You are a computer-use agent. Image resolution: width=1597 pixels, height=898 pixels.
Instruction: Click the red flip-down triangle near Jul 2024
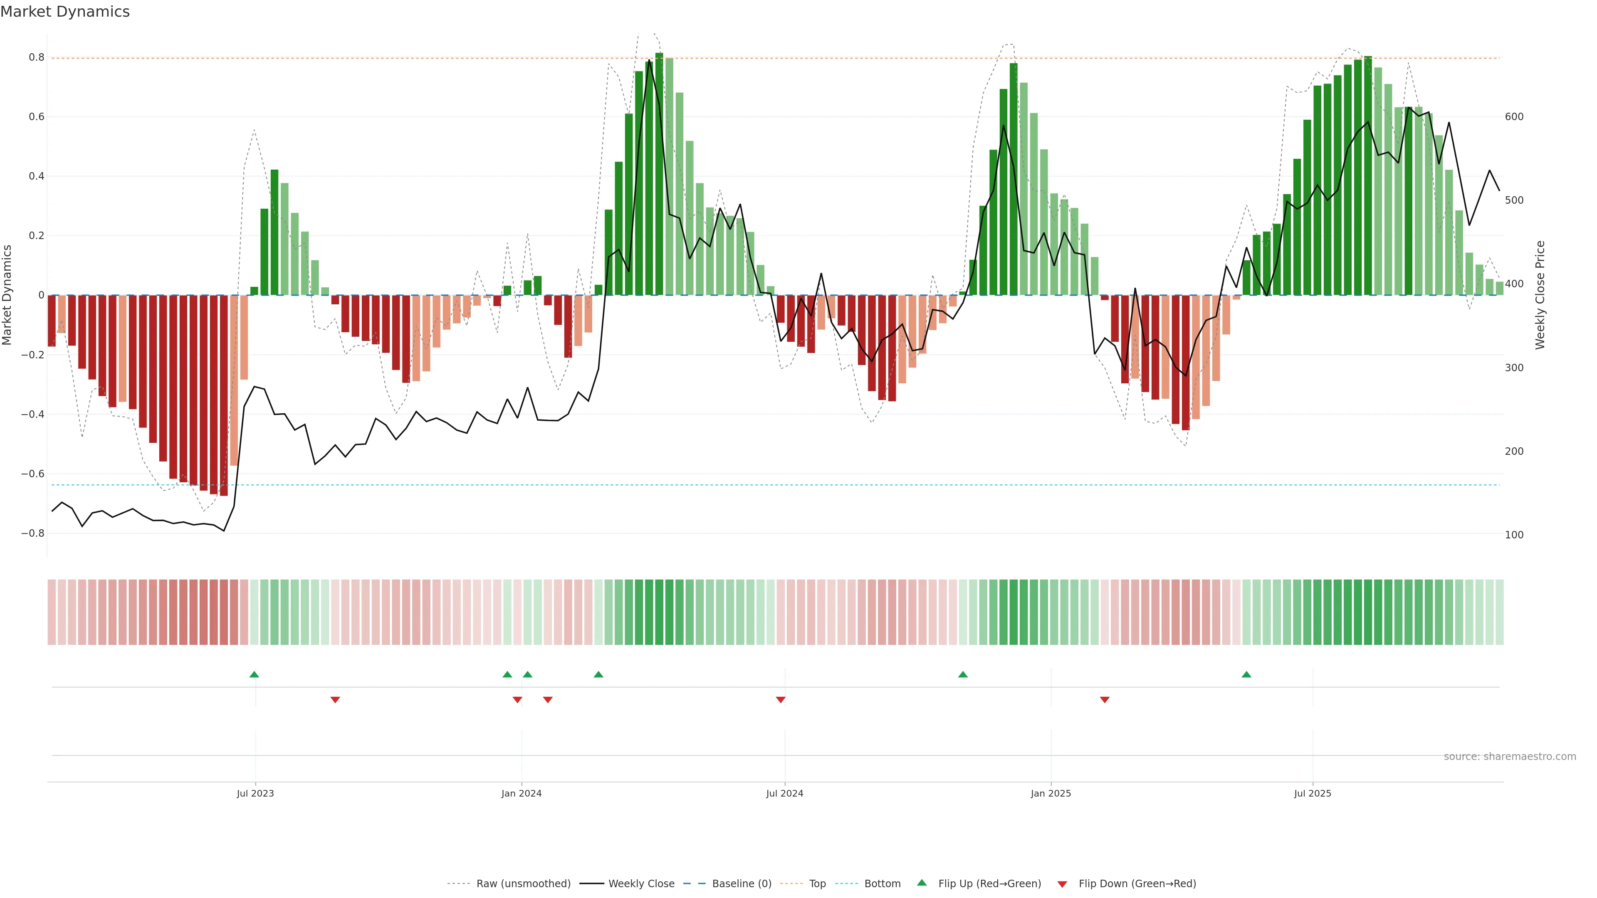click(x=781, y=700)
